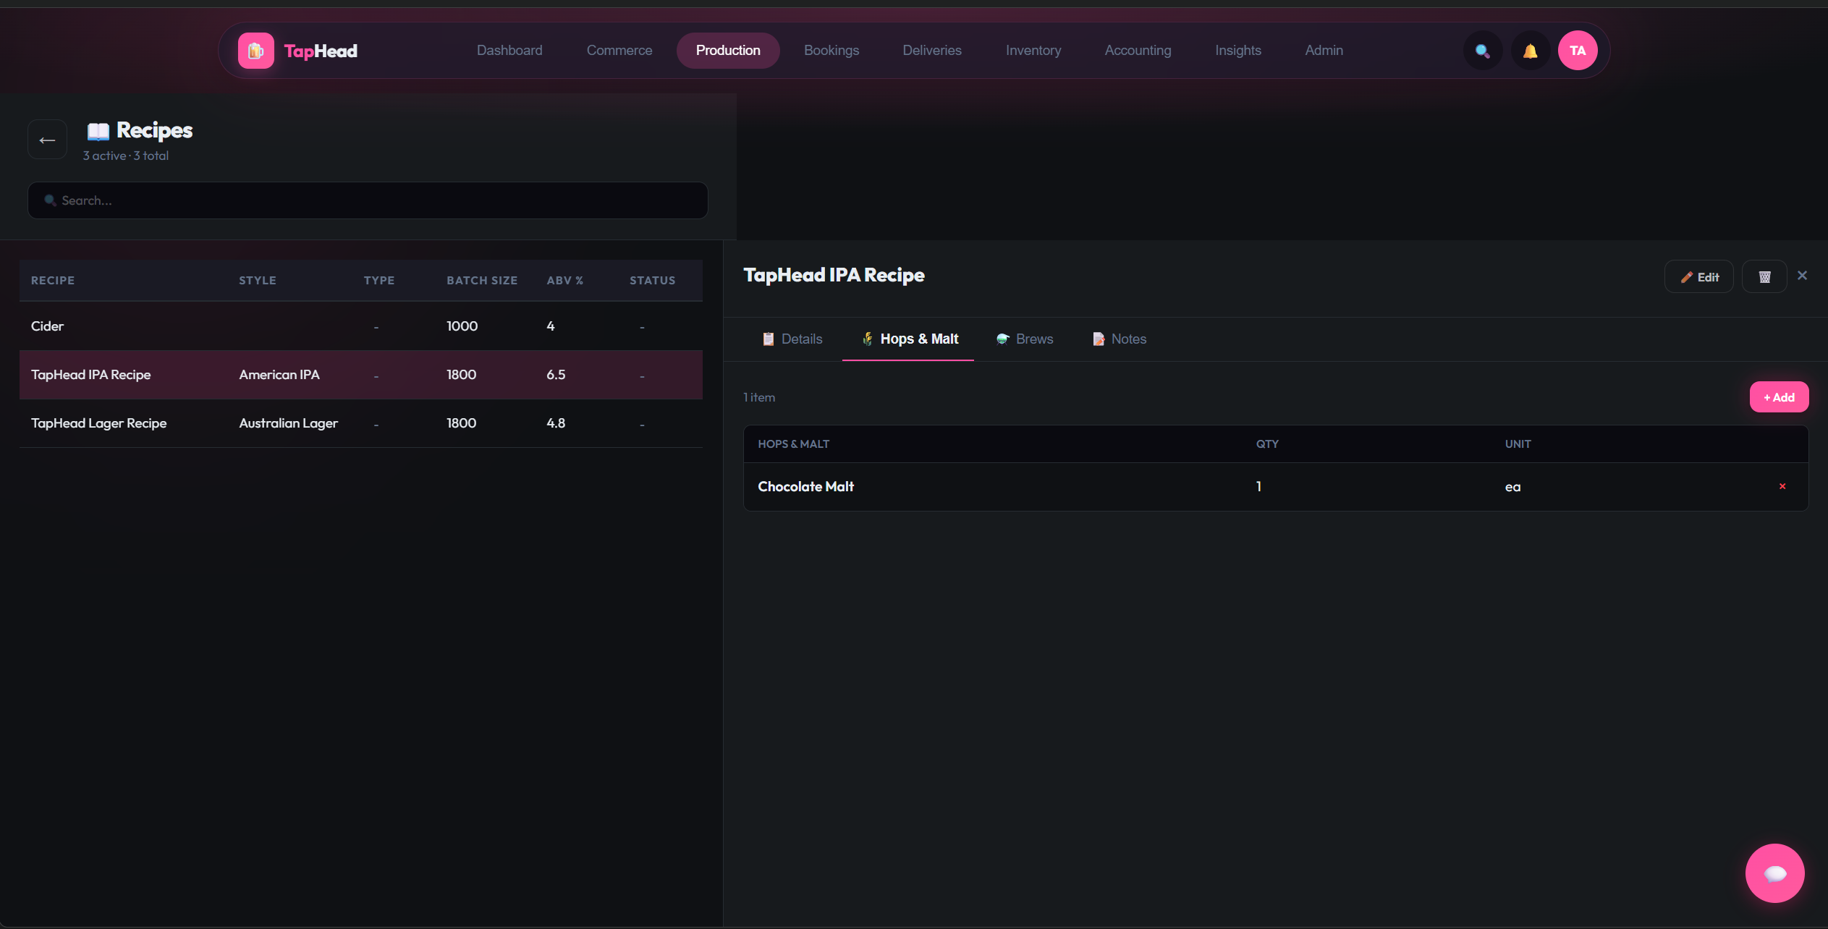Open the notifications bell

click(x=1530, y=51)
